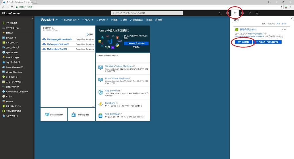This screenshot has width=294, height=159.
Task: Click the resource search box
Action: [147, 13]
